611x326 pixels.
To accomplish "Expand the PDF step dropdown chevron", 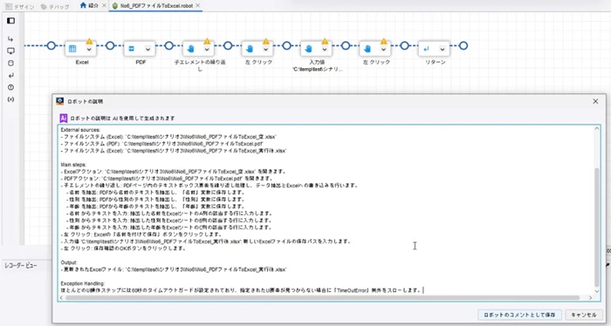I will [x=148, y=50].
